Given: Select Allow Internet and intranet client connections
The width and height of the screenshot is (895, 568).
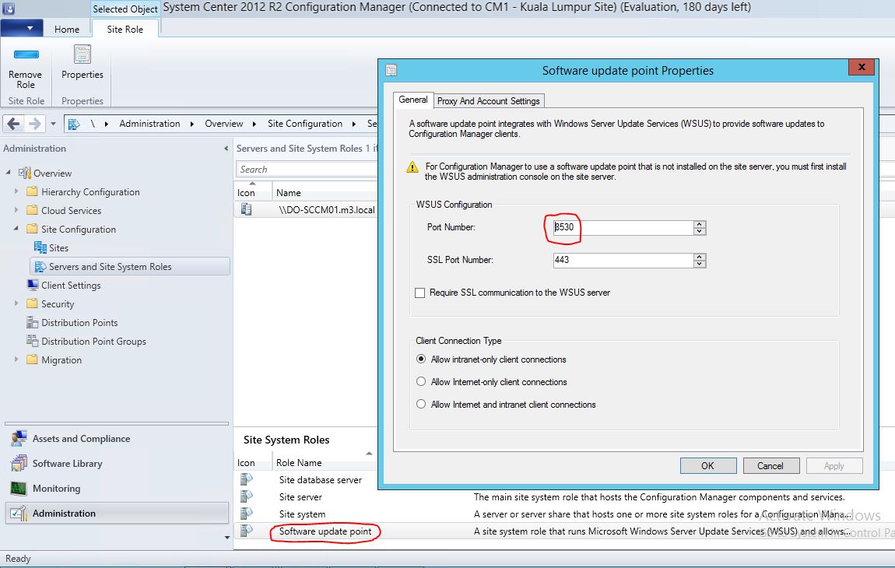Looking at the screenshot, I should (x=421, y=404).
